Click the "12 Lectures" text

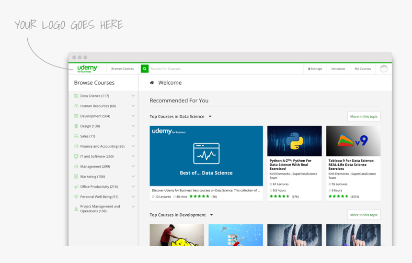[x=163, y=197]
